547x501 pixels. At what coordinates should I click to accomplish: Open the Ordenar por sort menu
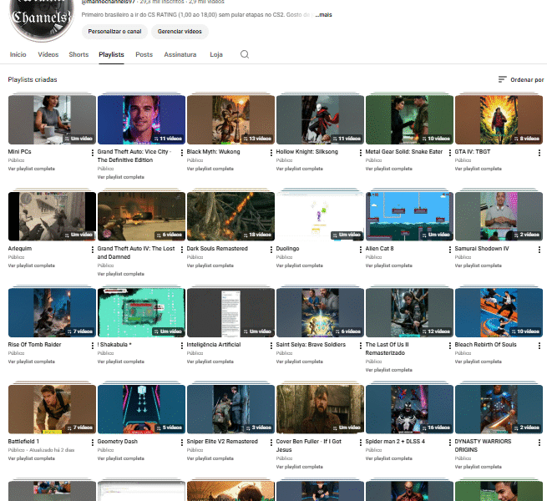521,79
